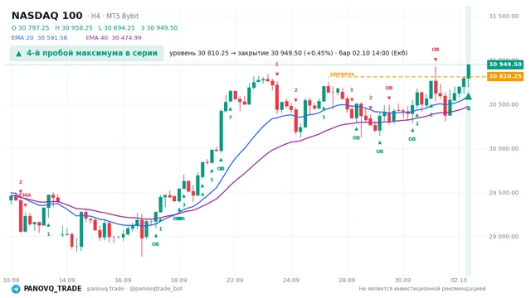Click the green triangle in the breakout banner
The height and width of the screenshot is (298, 531).
18,54
